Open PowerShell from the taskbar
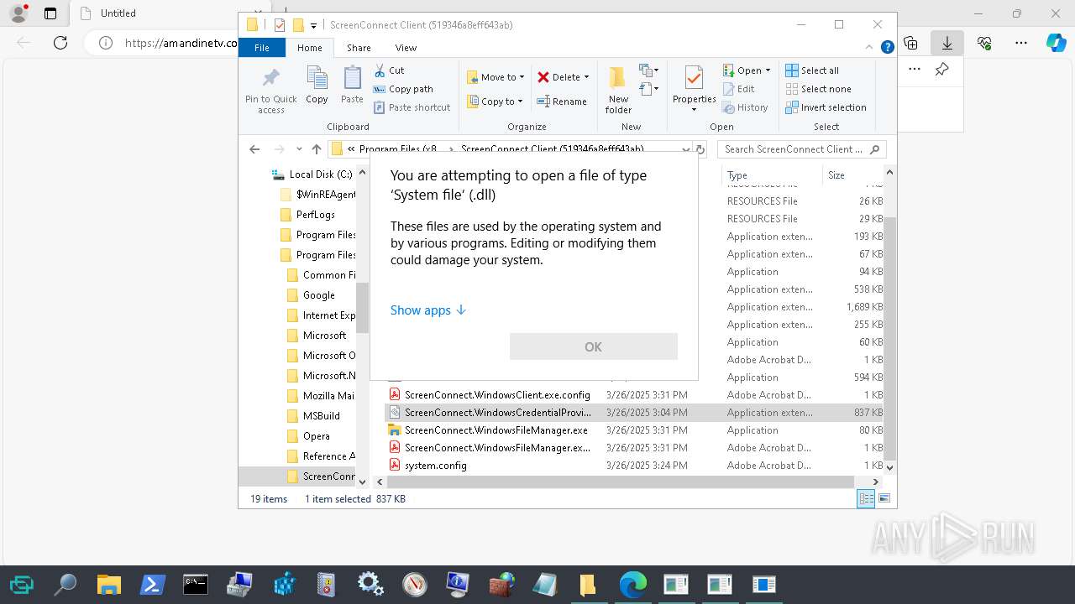Screen dimensions: 1075x604 click(152, 584)
